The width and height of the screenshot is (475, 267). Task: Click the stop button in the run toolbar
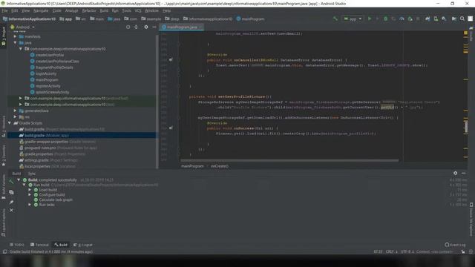418,19
